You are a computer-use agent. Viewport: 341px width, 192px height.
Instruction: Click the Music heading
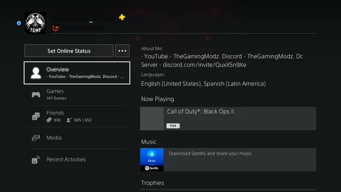[149, 142]
